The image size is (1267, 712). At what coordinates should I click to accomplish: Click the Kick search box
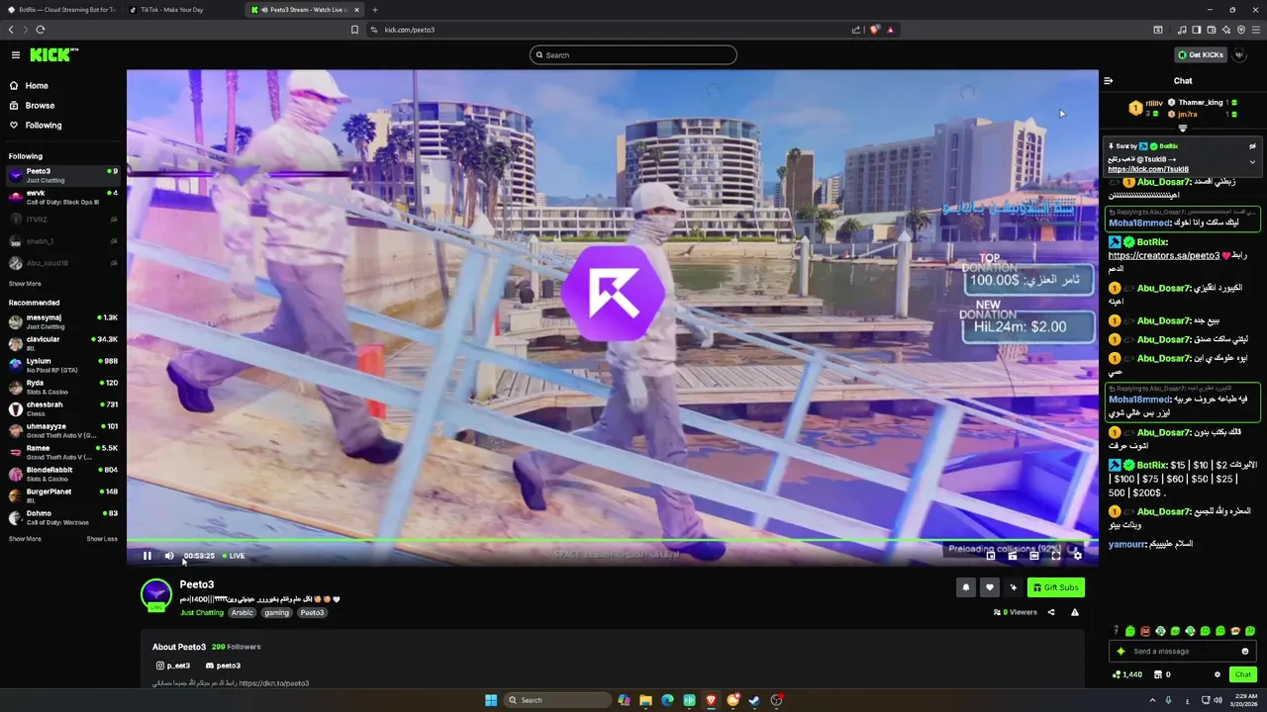click(633, 55)
